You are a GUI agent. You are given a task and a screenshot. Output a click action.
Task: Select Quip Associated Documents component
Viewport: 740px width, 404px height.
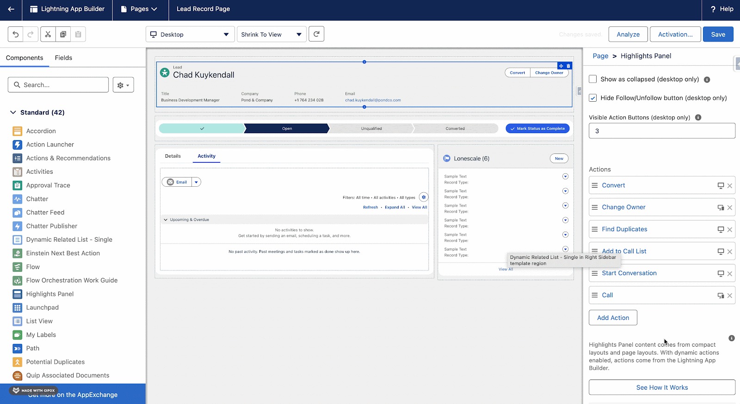(x=68, y=375)
